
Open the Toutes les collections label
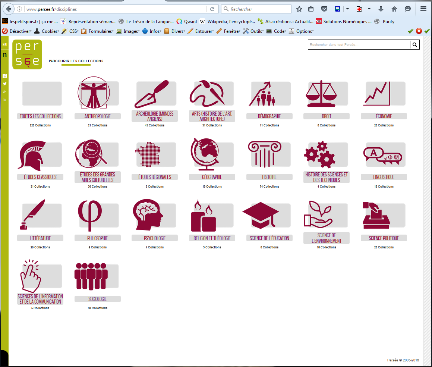pos(40,116)
